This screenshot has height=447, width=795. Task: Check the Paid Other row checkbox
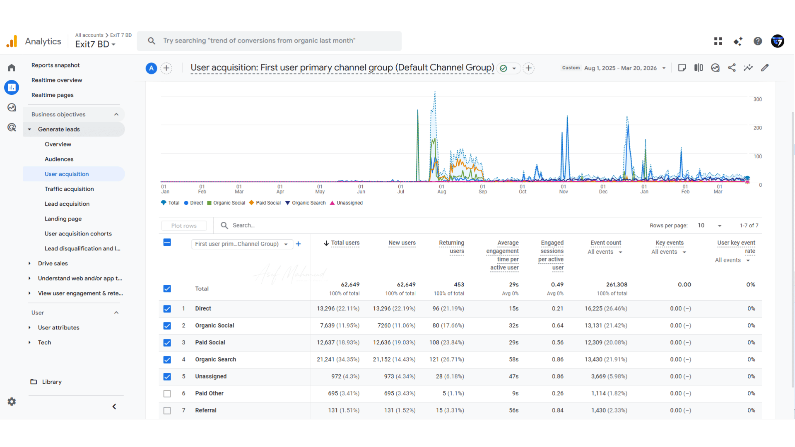(x=167, y=394)
